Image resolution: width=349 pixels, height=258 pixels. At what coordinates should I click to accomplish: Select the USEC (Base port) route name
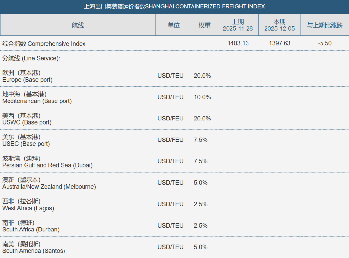[x=26, y=140]
